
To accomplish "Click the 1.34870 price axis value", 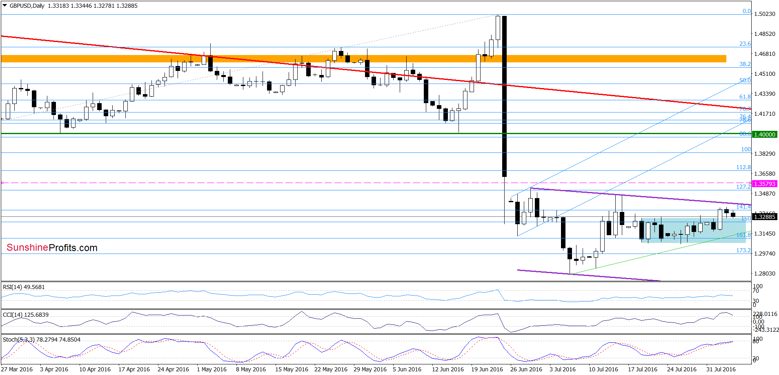I will 764,194.
